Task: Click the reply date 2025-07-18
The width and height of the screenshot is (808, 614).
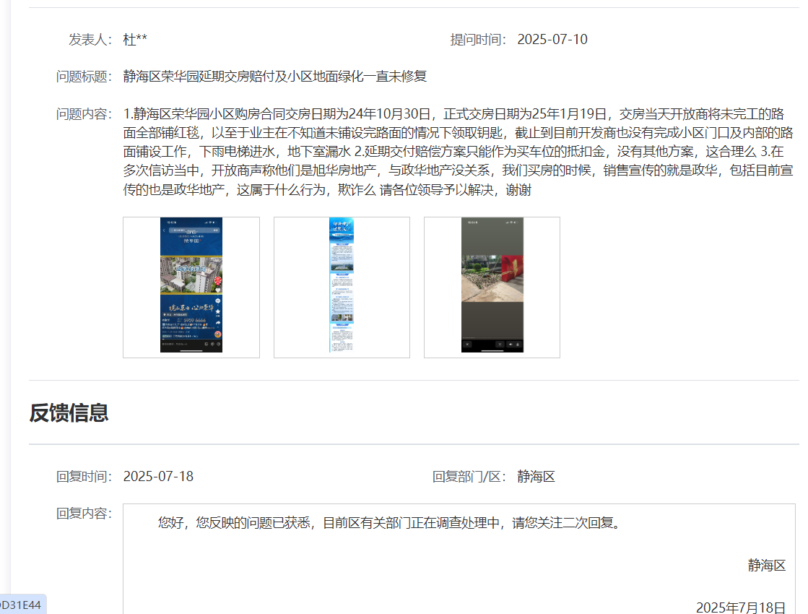Action: coord(158,477)
